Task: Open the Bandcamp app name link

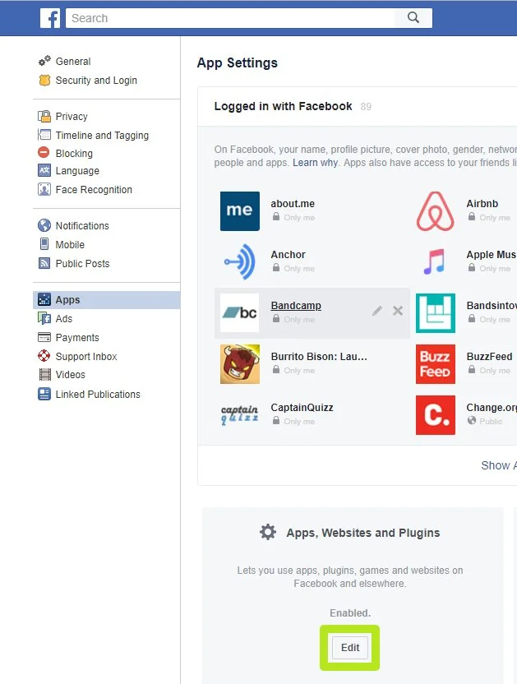Action: (x=296, y=306)
